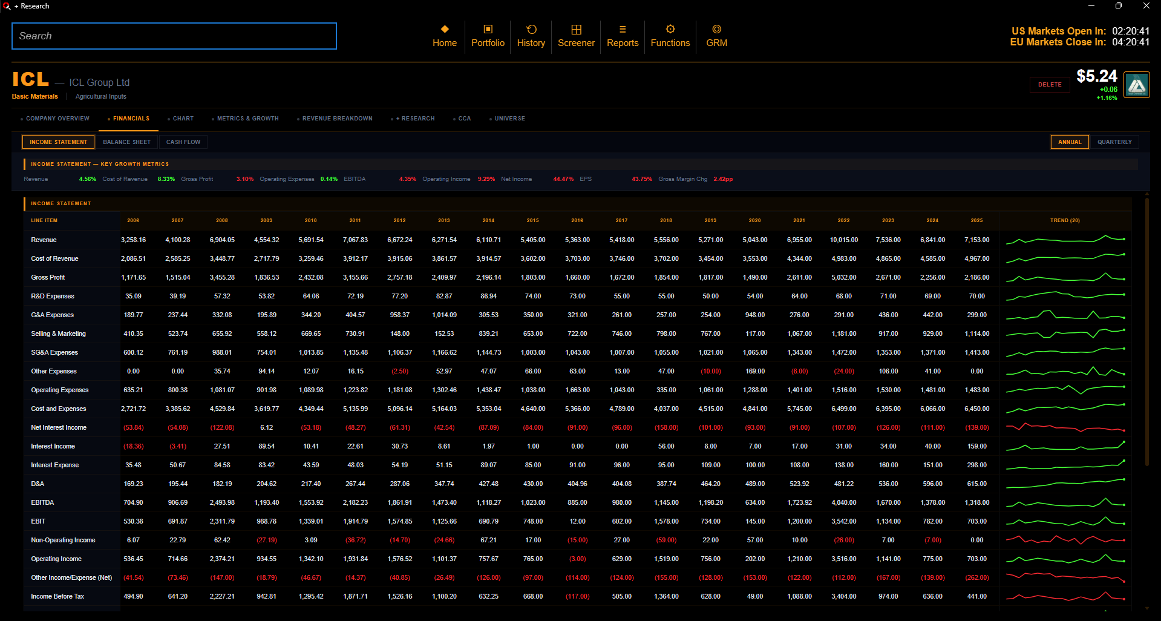Viewport: 1161px width, 621px height.
Task: Click the 2006 column header
Action: (133, 220)
